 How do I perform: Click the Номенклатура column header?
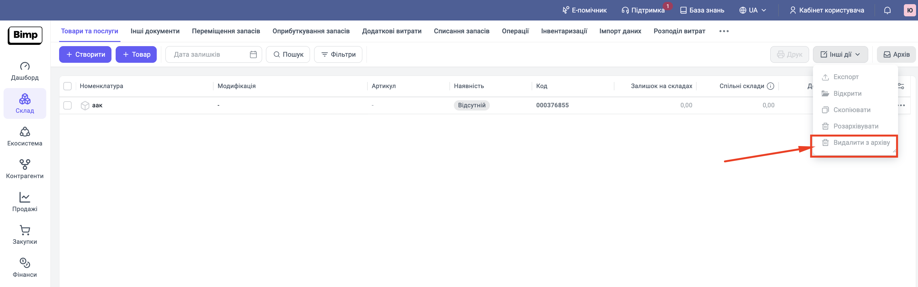pyautogui.click(x=102, y=86)
